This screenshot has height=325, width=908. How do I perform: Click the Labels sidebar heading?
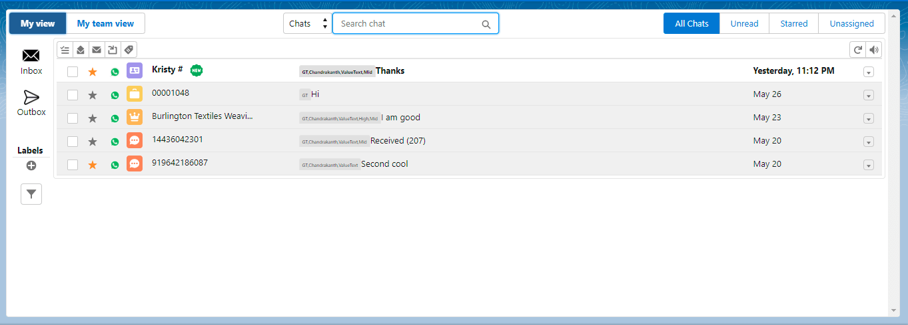click(x=30, y=151)
